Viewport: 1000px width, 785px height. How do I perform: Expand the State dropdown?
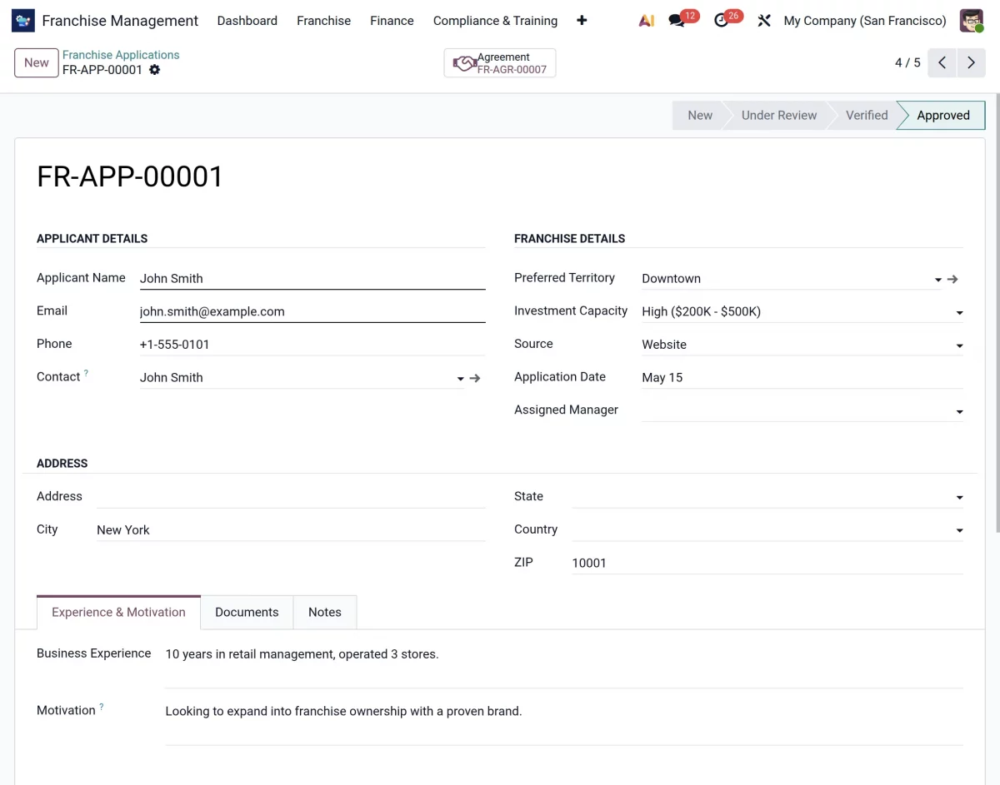[x=959, y=498]
